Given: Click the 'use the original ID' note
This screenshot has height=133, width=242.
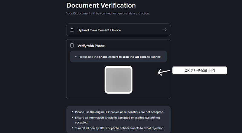Looking at the screenshot, I should [119, 112].
